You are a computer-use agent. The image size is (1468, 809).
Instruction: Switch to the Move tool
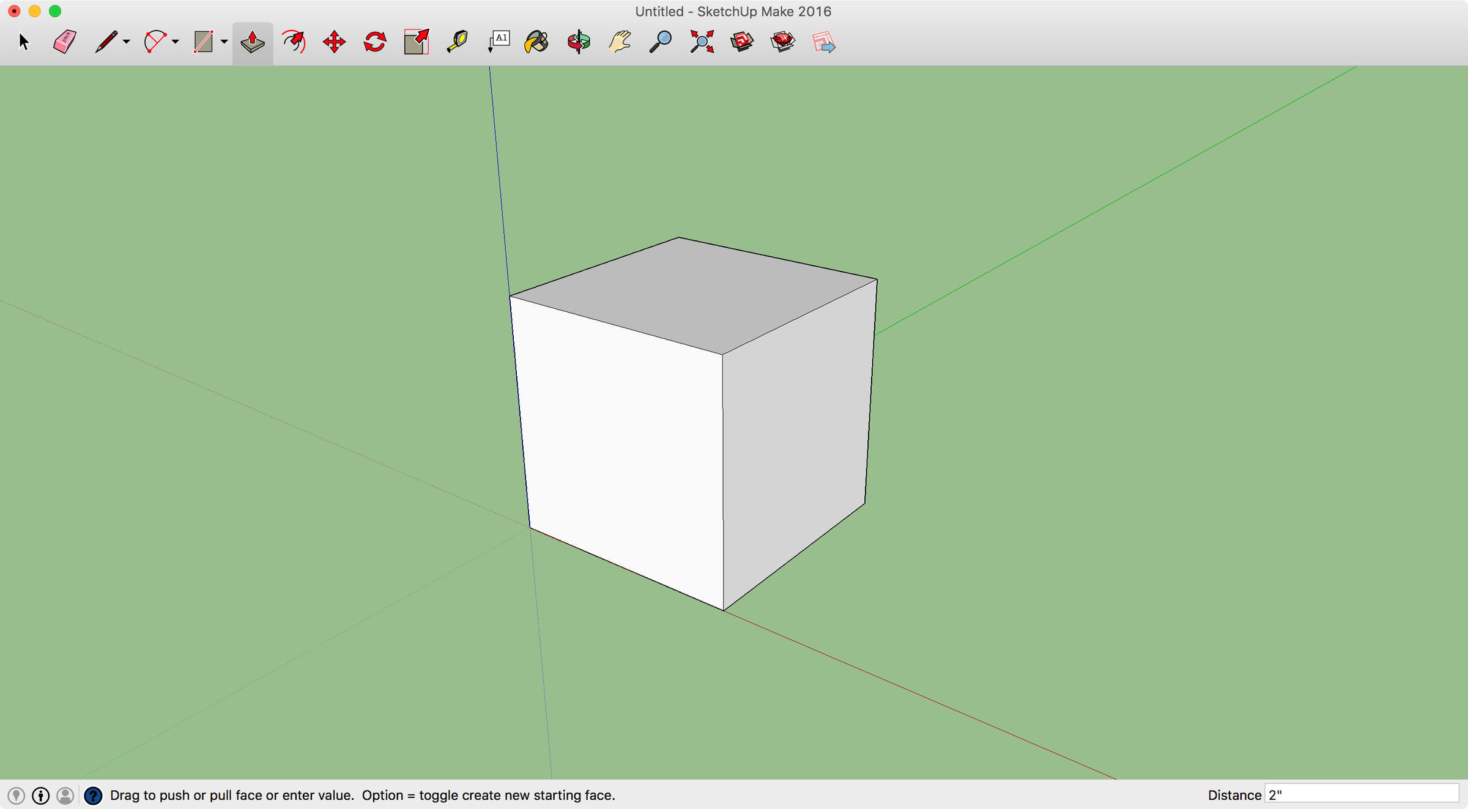(x=334, y=41)
